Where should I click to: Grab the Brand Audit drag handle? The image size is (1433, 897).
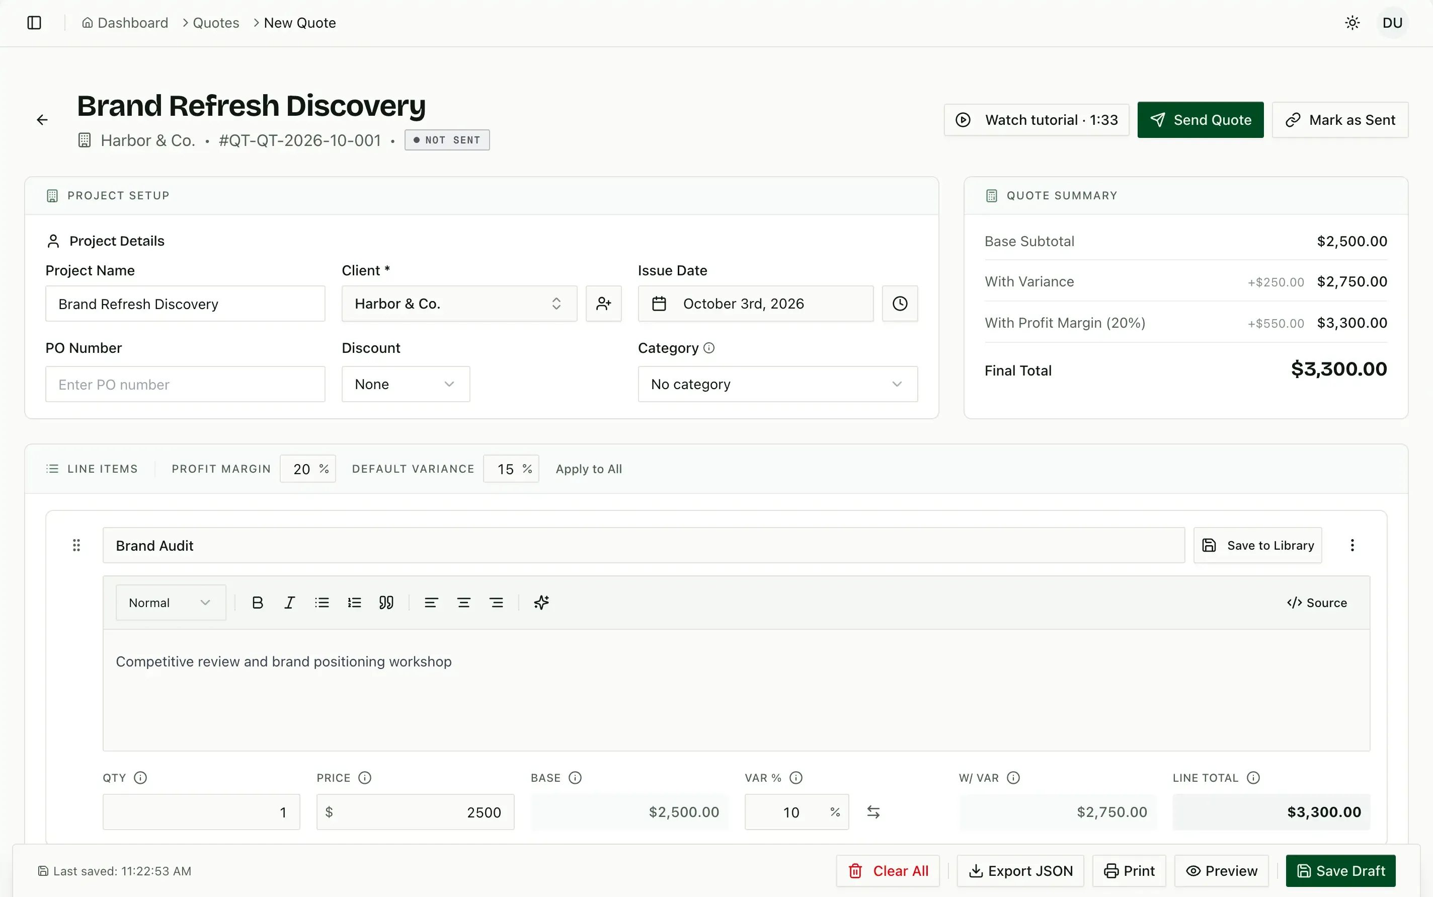[x=76, y=545]
